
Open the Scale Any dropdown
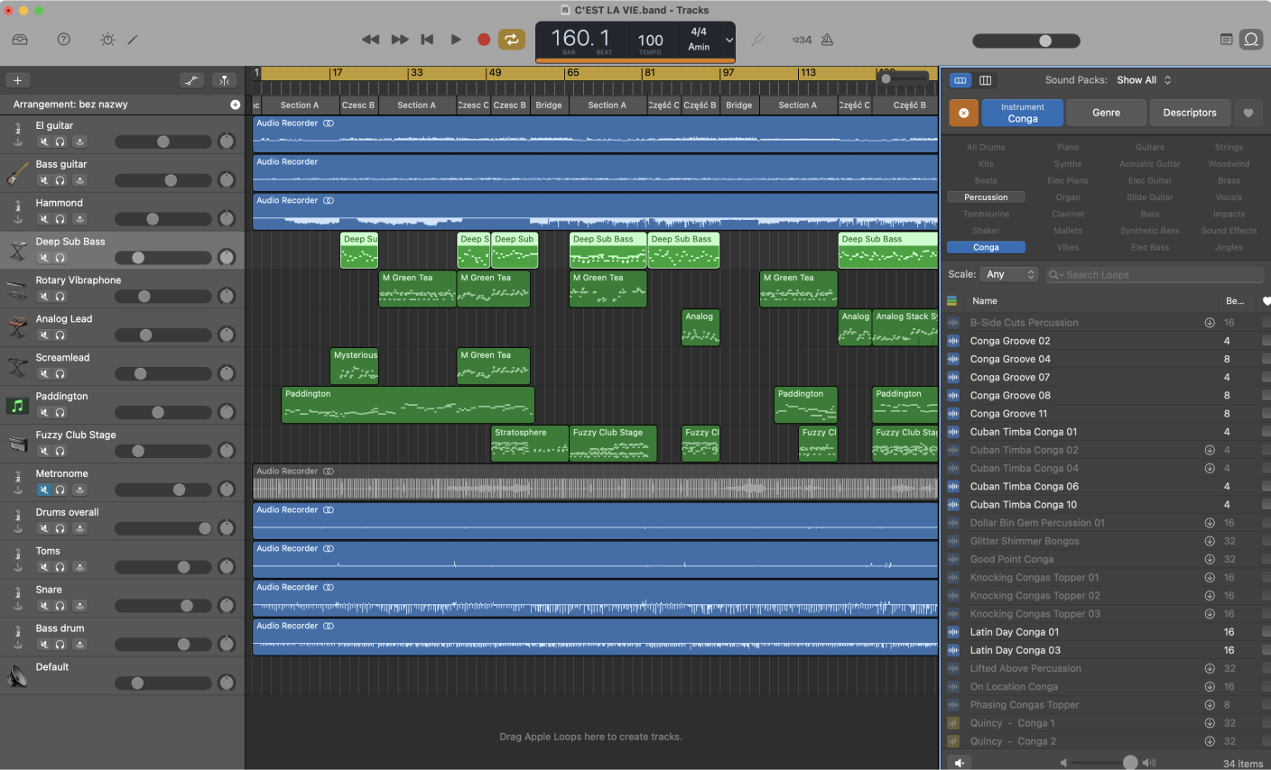[x=1009, y=274]
